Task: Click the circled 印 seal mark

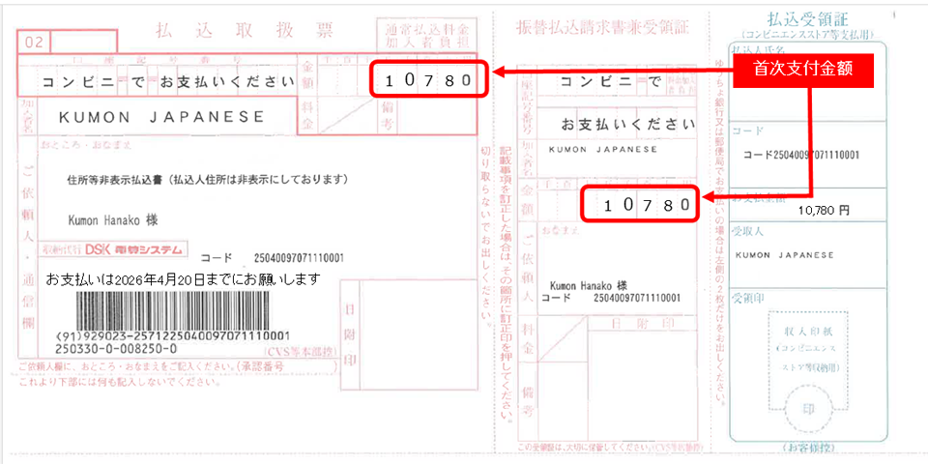Action: (807, 408)
